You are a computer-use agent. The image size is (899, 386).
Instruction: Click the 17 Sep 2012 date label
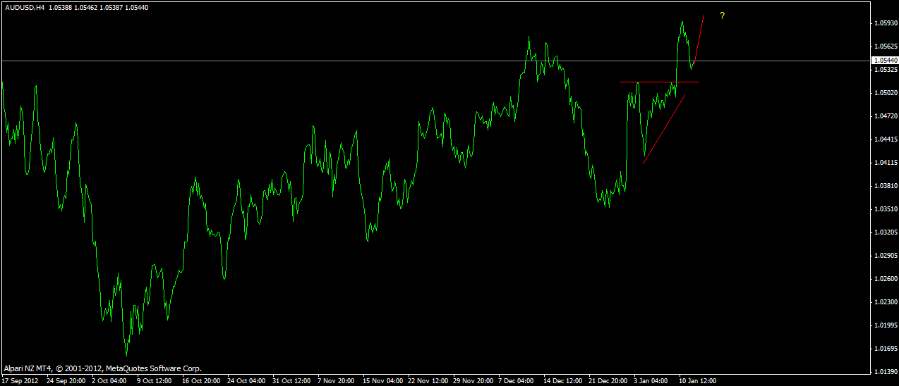pyautogui.click(x=20, y=380)
